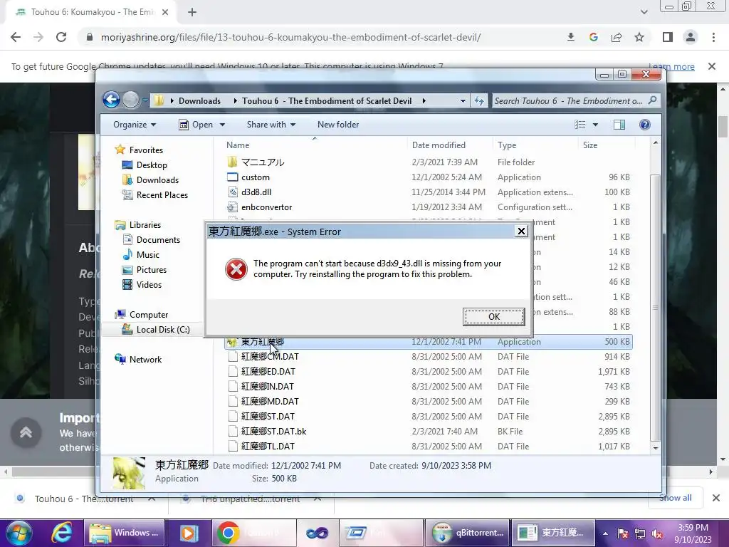Screen dimensions: 729x547
Task: Select d3d8.dll file
Action: pyautogui.click(x=256, y=192)
